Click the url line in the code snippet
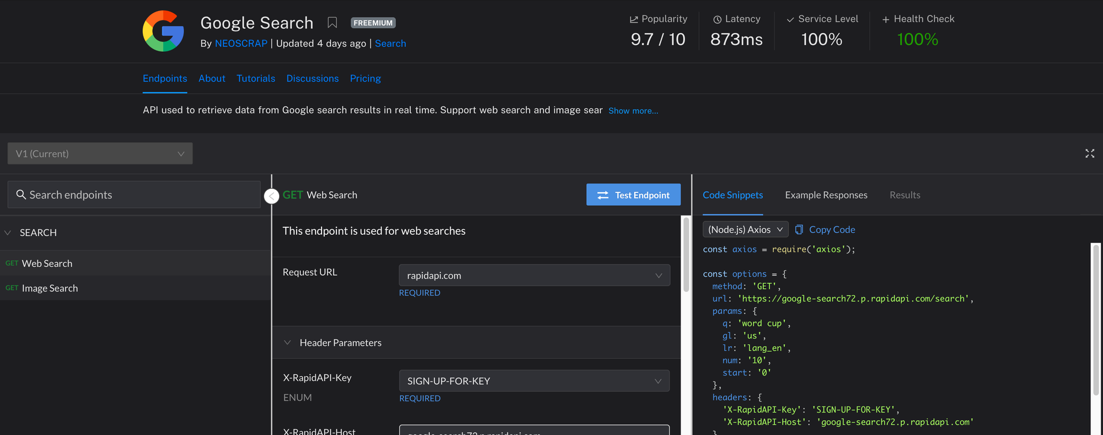 point(843,299)
